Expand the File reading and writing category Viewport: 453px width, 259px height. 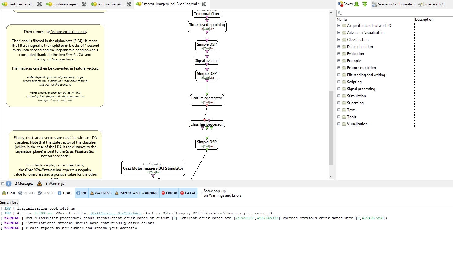339,75
